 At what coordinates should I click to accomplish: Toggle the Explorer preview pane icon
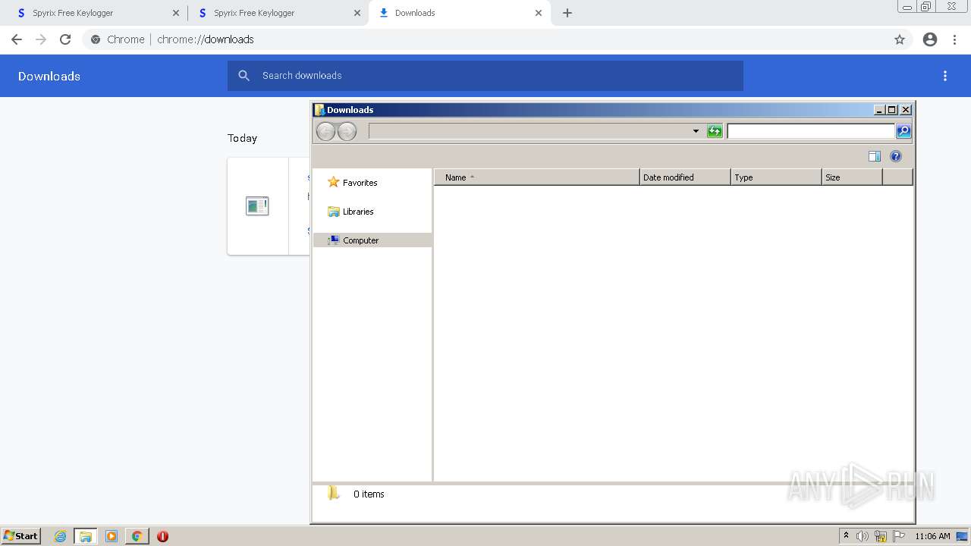[875, 156]
